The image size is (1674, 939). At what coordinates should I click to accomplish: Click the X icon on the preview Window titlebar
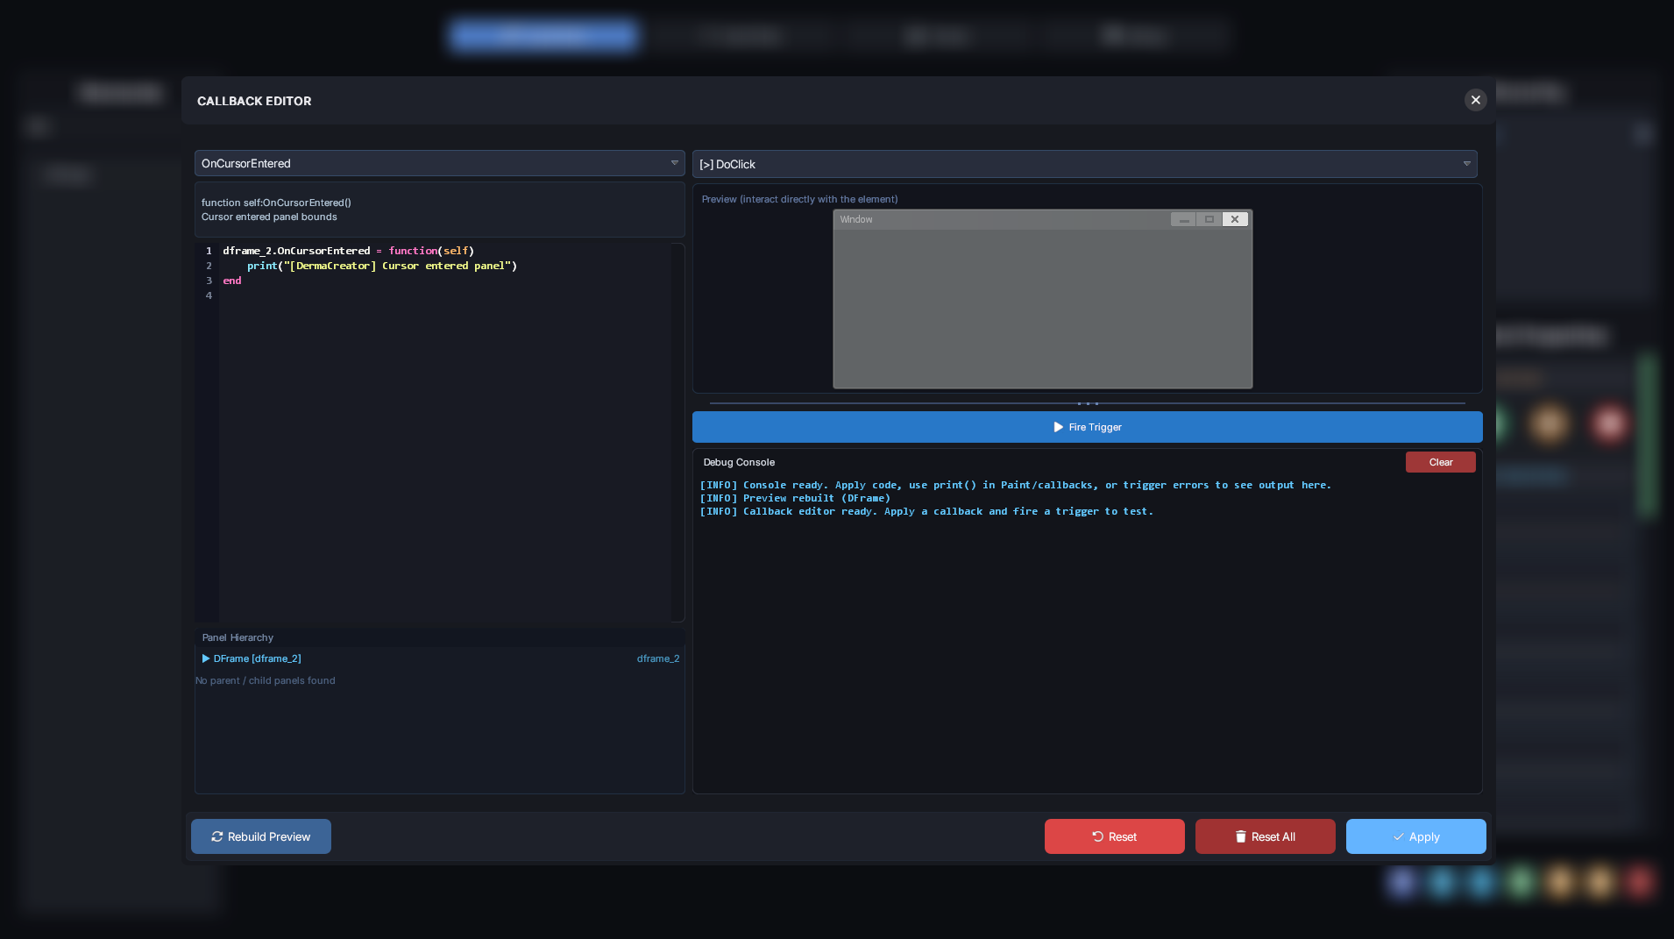click(x=1235, y=219)
